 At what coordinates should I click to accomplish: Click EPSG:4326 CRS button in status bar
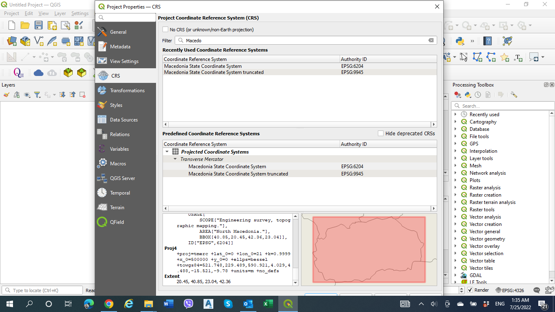pos(509,290)
